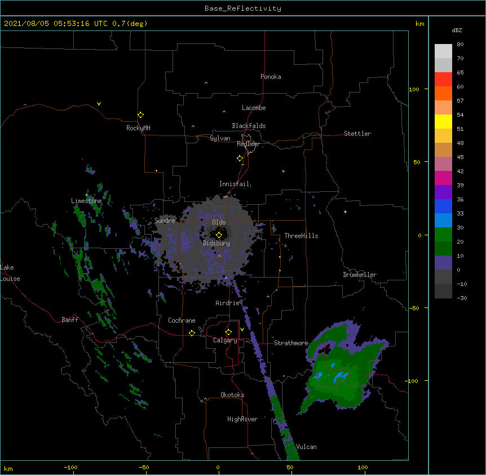Select the pink 42-45 dBZ legend swatch
The height and width of the screenshot is (475, 486).
coord(443,164)
